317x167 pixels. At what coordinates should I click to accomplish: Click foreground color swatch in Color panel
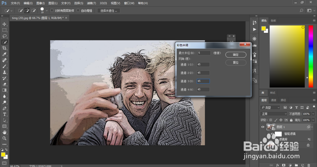tap(263, 28)
